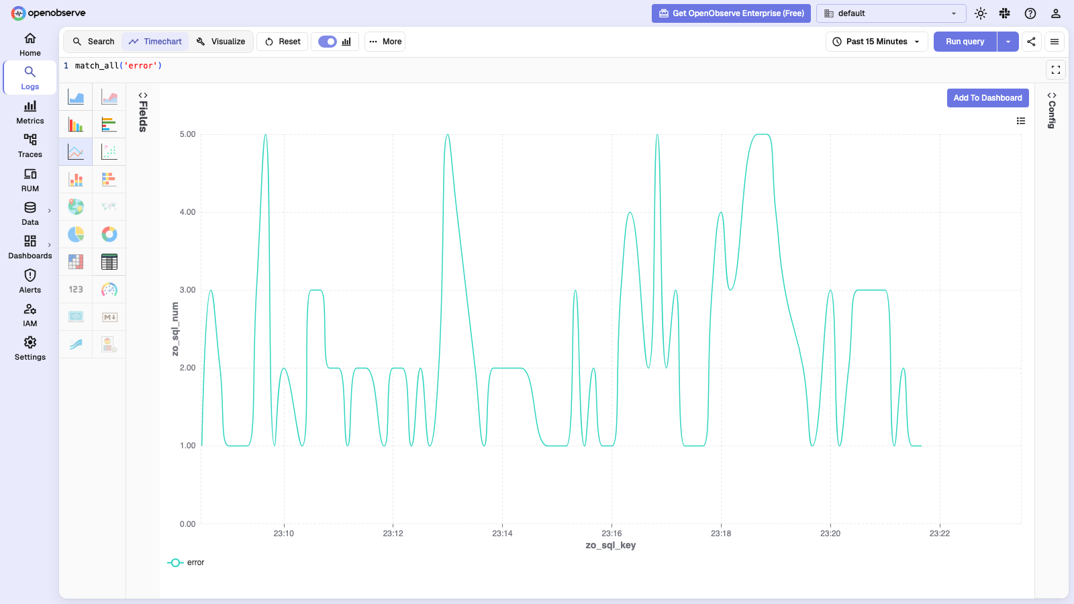Toggle the histogram switch
Screen dimensions: 1074x604
(328, 42)
